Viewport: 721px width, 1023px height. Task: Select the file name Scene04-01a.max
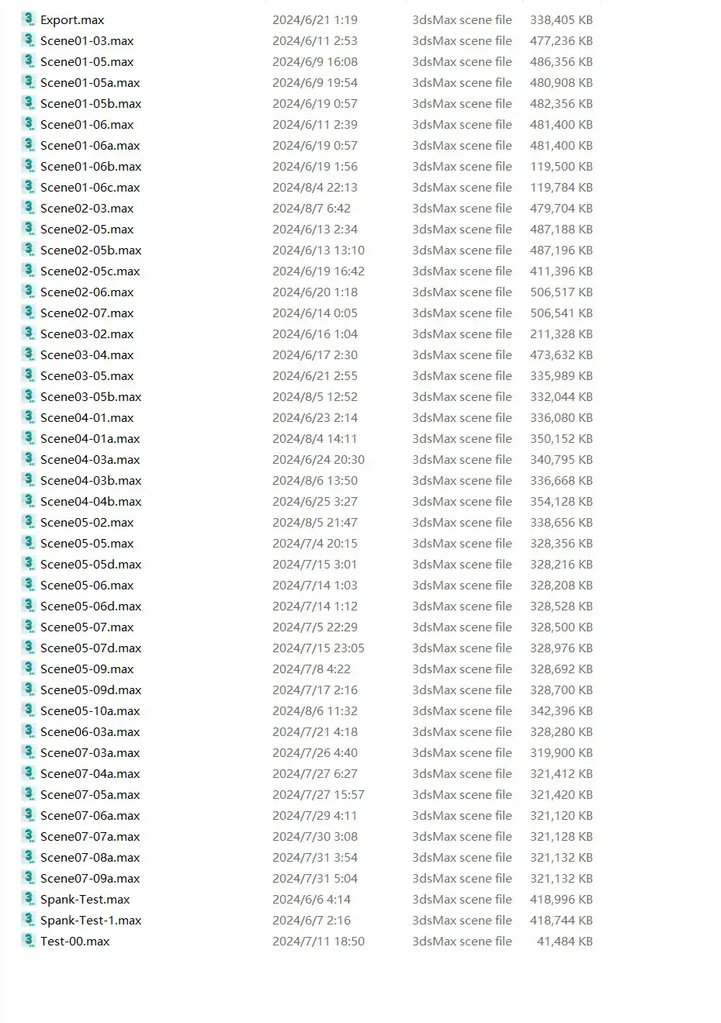pos(90,439)
